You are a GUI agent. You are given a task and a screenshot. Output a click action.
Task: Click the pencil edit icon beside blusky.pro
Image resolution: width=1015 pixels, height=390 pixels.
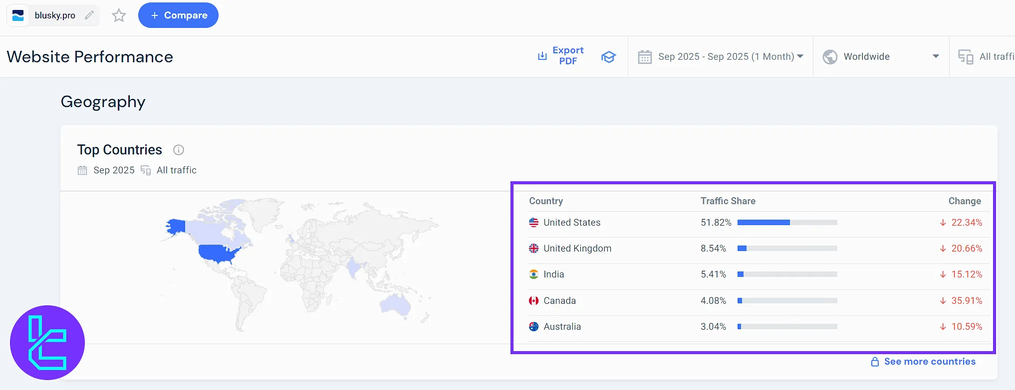point(89,15)
